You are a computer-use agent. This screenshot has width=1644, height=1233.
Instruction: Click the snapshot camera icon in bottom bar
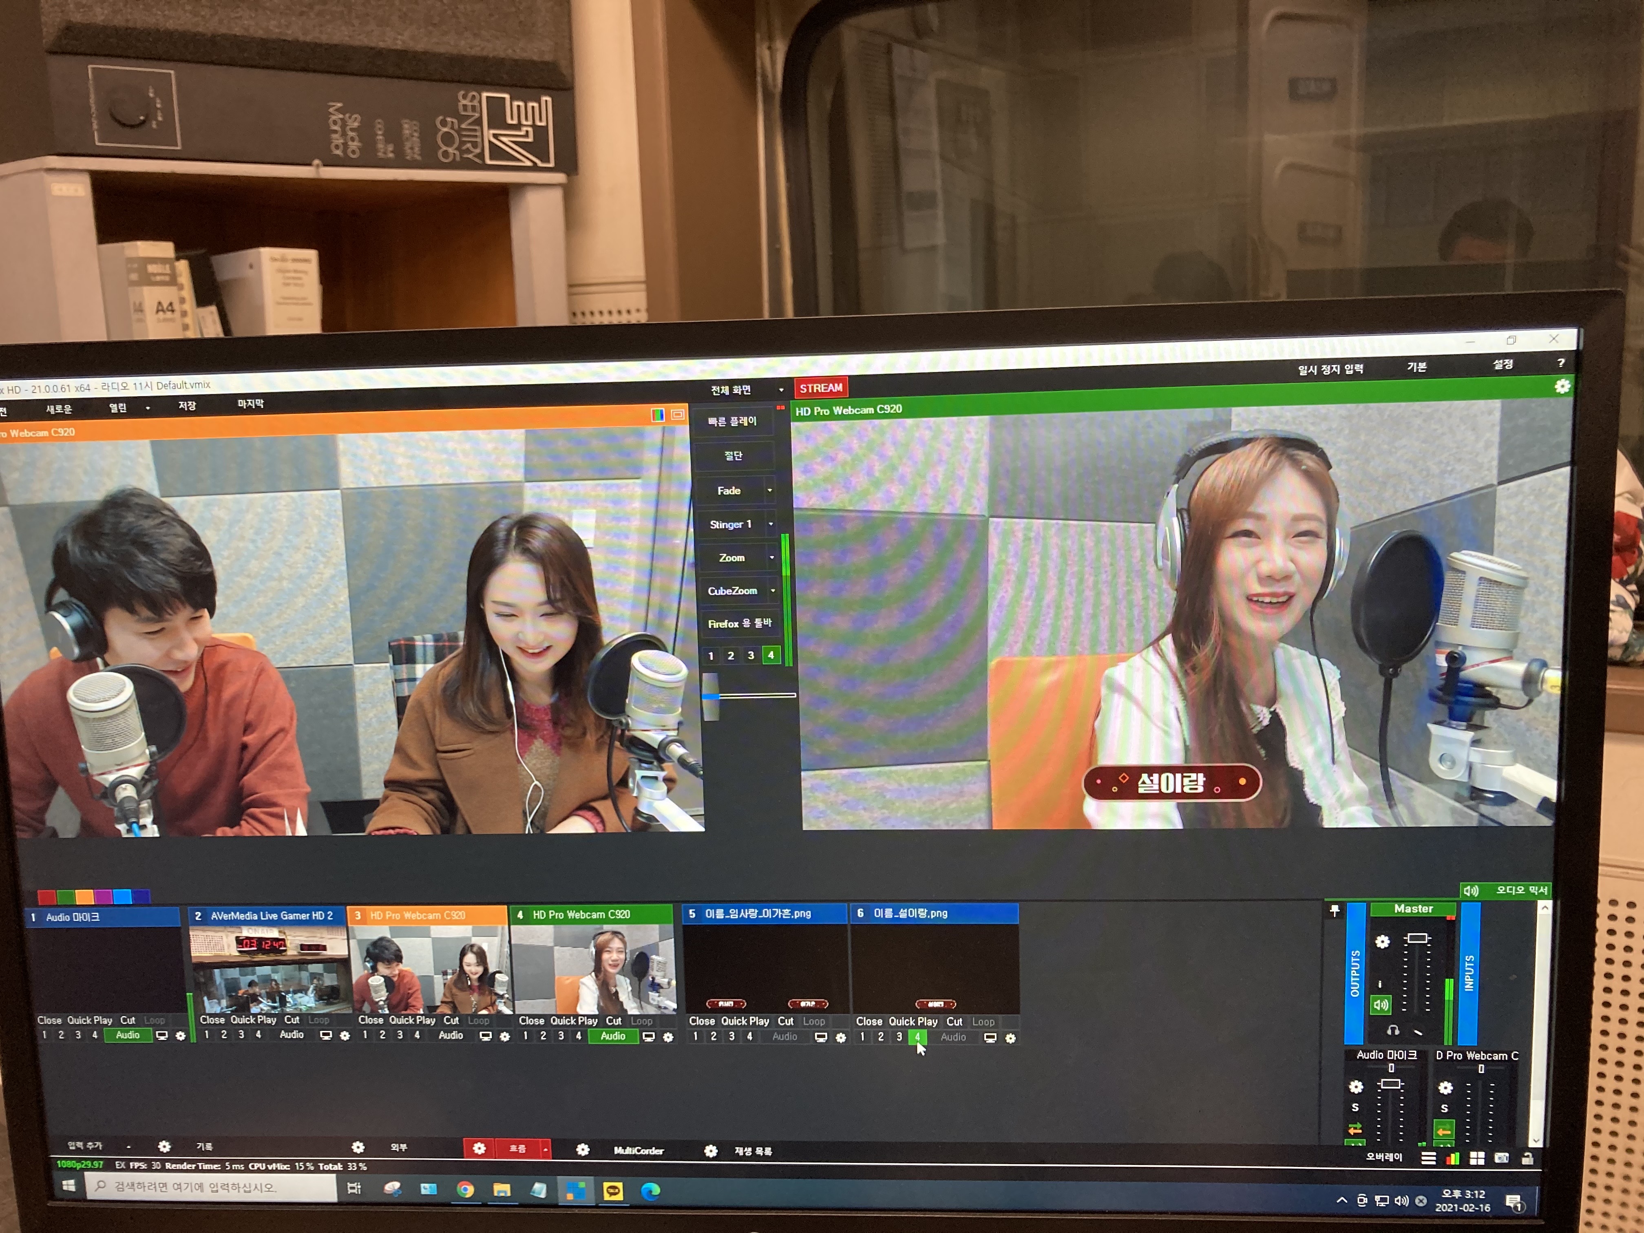pyautogui.click(x=1501, y=1158)
